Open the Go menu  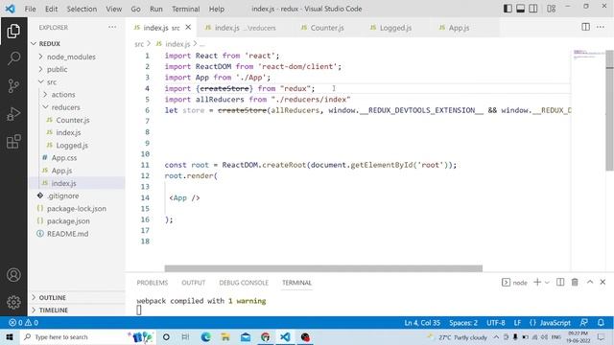point(135,9)
